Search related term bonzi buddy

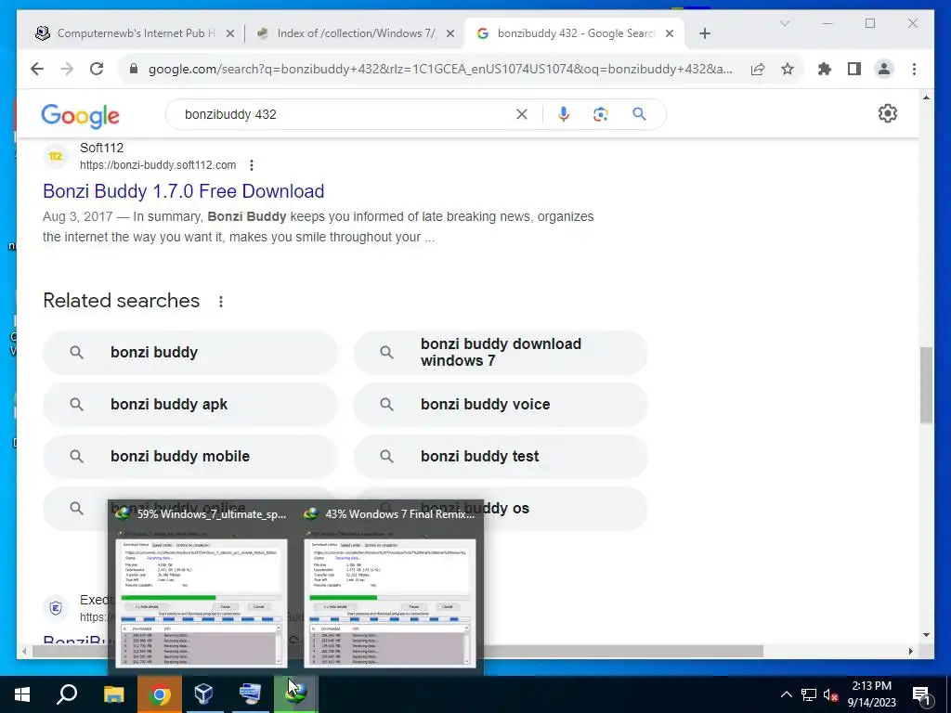tap(189, 352)
